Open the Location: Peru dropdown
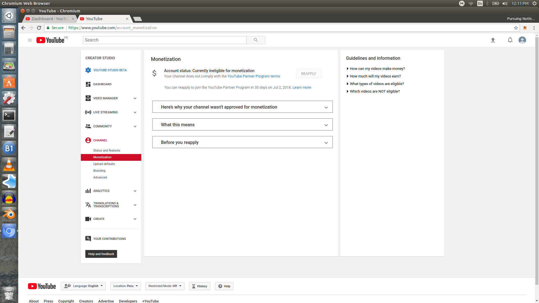The image size is (539, 303). (x=125, y=286)
